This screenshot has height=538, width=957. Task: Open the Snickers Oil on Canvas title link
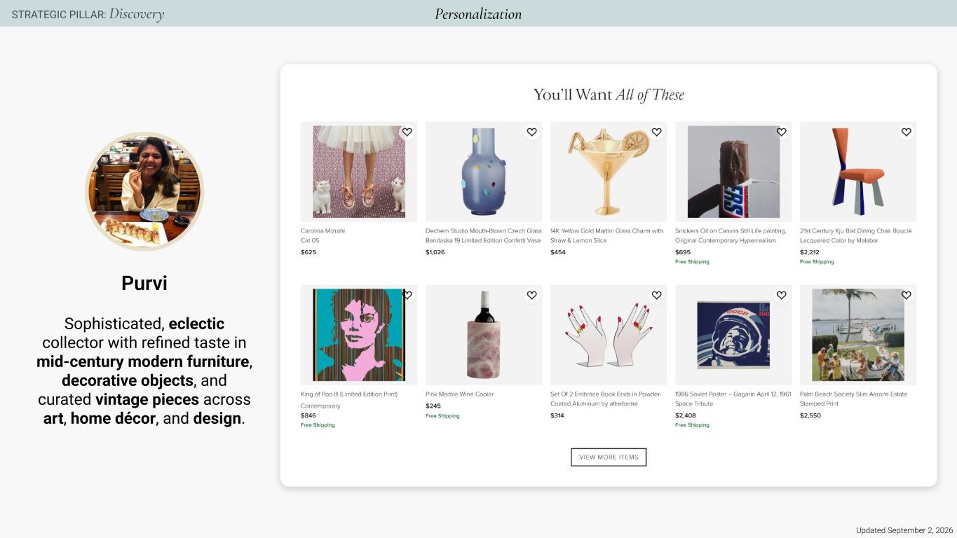731,235
